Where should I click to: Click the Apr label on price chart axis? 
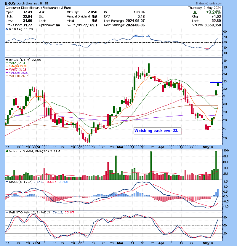pos(161,147)
